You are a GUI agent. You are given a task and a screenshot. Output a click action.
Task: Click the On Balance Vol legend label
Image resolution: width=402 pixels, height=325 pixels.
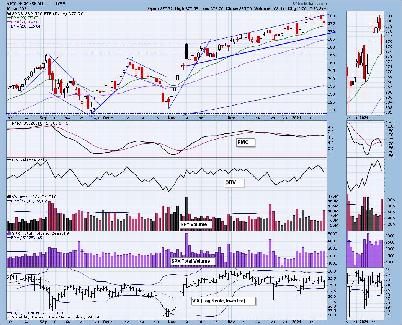click(26, 160)
